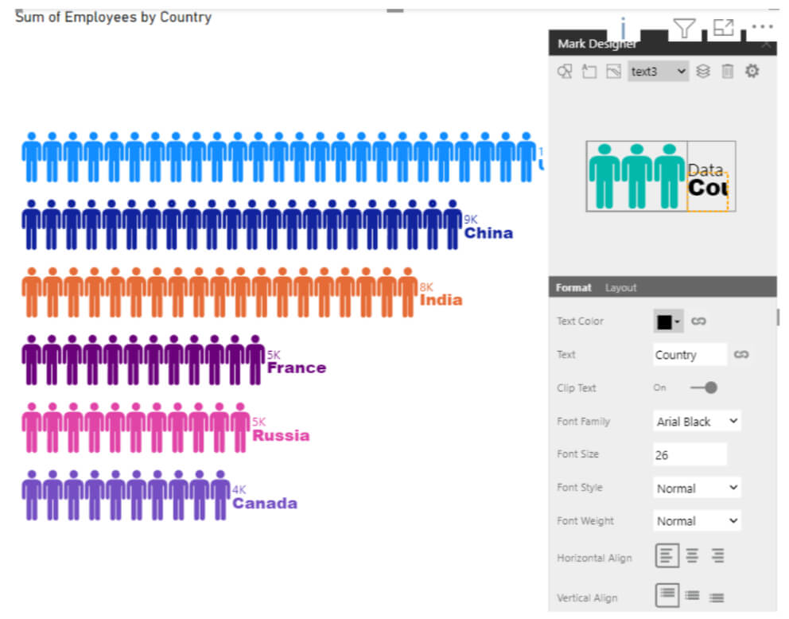This screenshot has width=789, height=619.
Task: Switch to the Layout tab
Action: (621, 288)
